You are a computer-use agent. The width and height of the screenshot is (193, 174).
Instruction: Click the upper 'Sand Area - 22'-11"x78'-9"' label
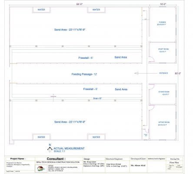70,30
